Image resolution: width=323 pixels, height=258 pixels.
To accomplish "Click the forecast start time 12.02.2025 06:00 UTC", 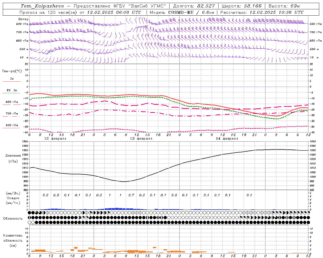I will 114,12.
